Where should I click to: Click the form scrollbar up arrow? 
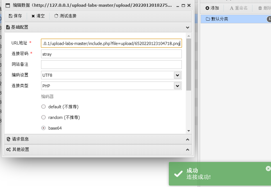189,36
